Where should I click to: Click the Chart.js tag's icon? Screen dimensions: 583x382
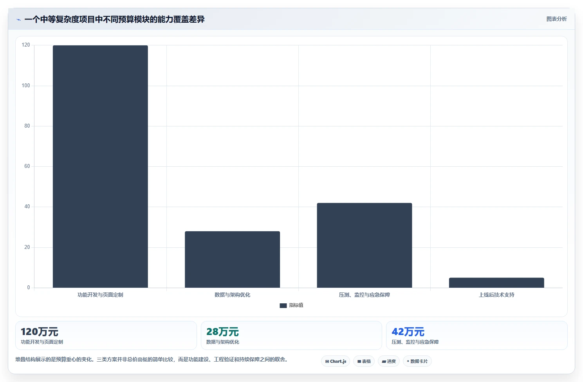pos(327,362)
